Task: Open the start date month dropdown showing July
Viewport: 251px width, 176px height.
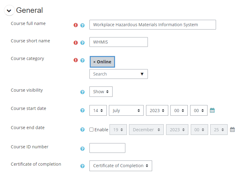Action: click(126, 111)
